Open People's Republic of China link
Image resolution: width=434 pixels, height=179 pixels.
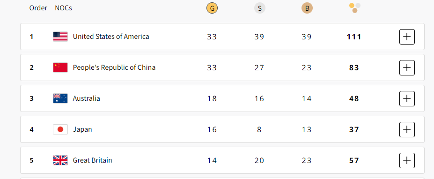point(114,67)
